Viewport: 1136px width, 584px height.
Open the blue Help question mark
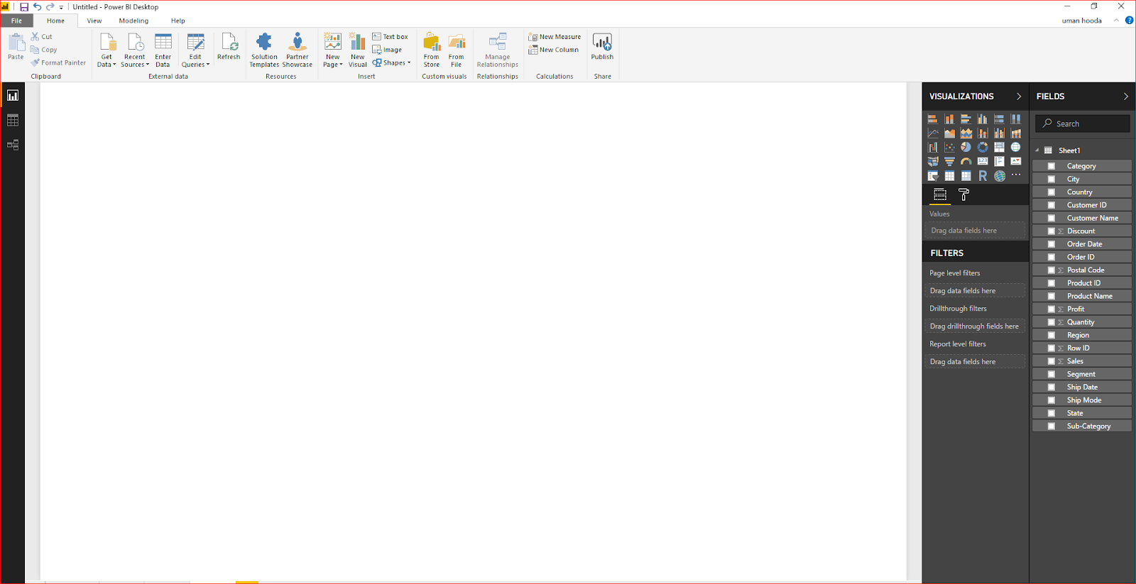coord(1130,21)
